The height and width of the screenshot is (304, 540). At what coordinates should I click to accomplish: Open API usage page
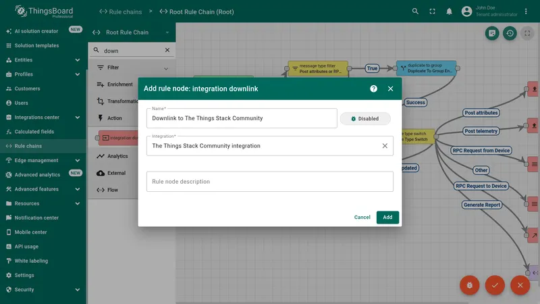43,247
